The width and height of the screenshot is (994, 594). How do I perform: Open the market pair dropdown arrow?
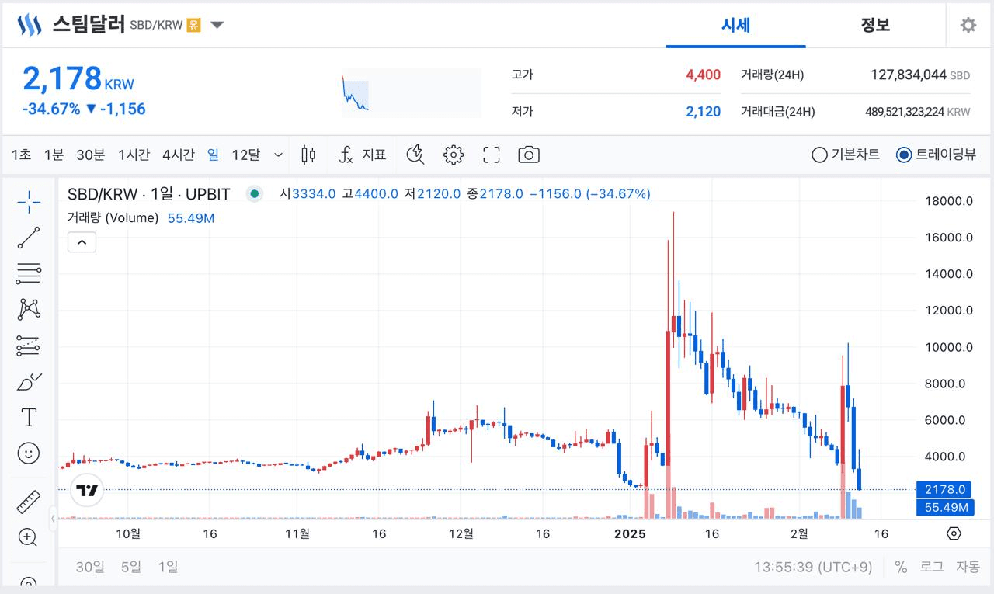click(217, 25)
